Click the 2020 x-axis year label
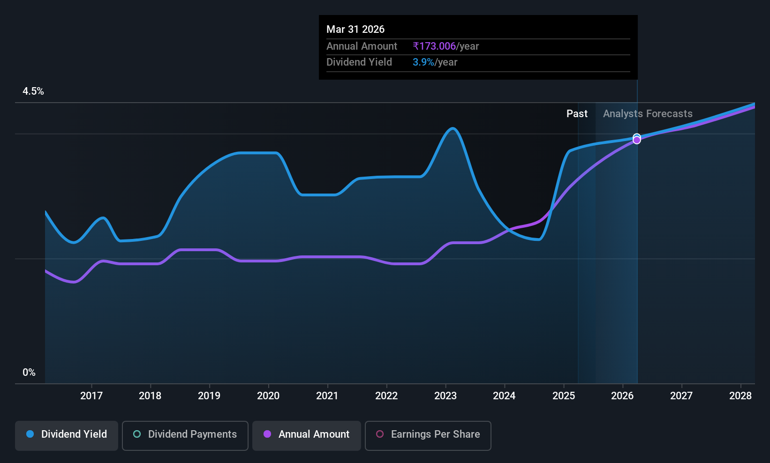Screen dimensions: 770x463 pyautogui.click(x=268, y=396)
